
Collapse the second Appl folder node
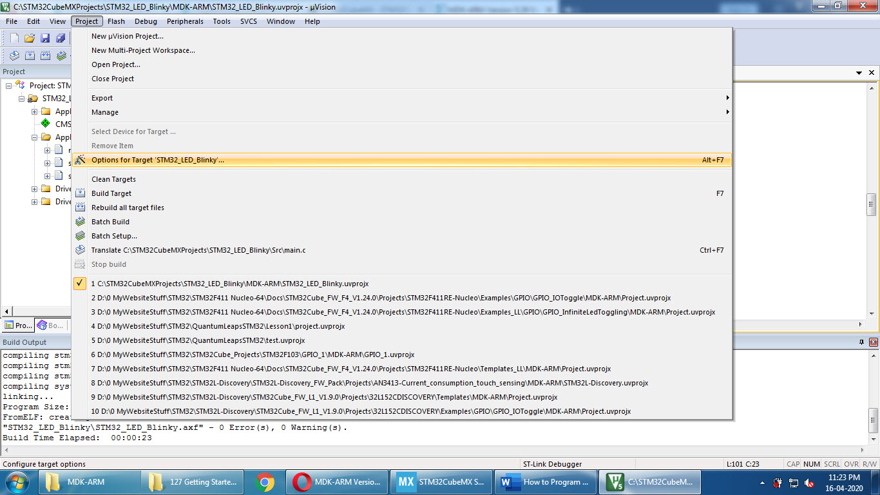point(35,137)
